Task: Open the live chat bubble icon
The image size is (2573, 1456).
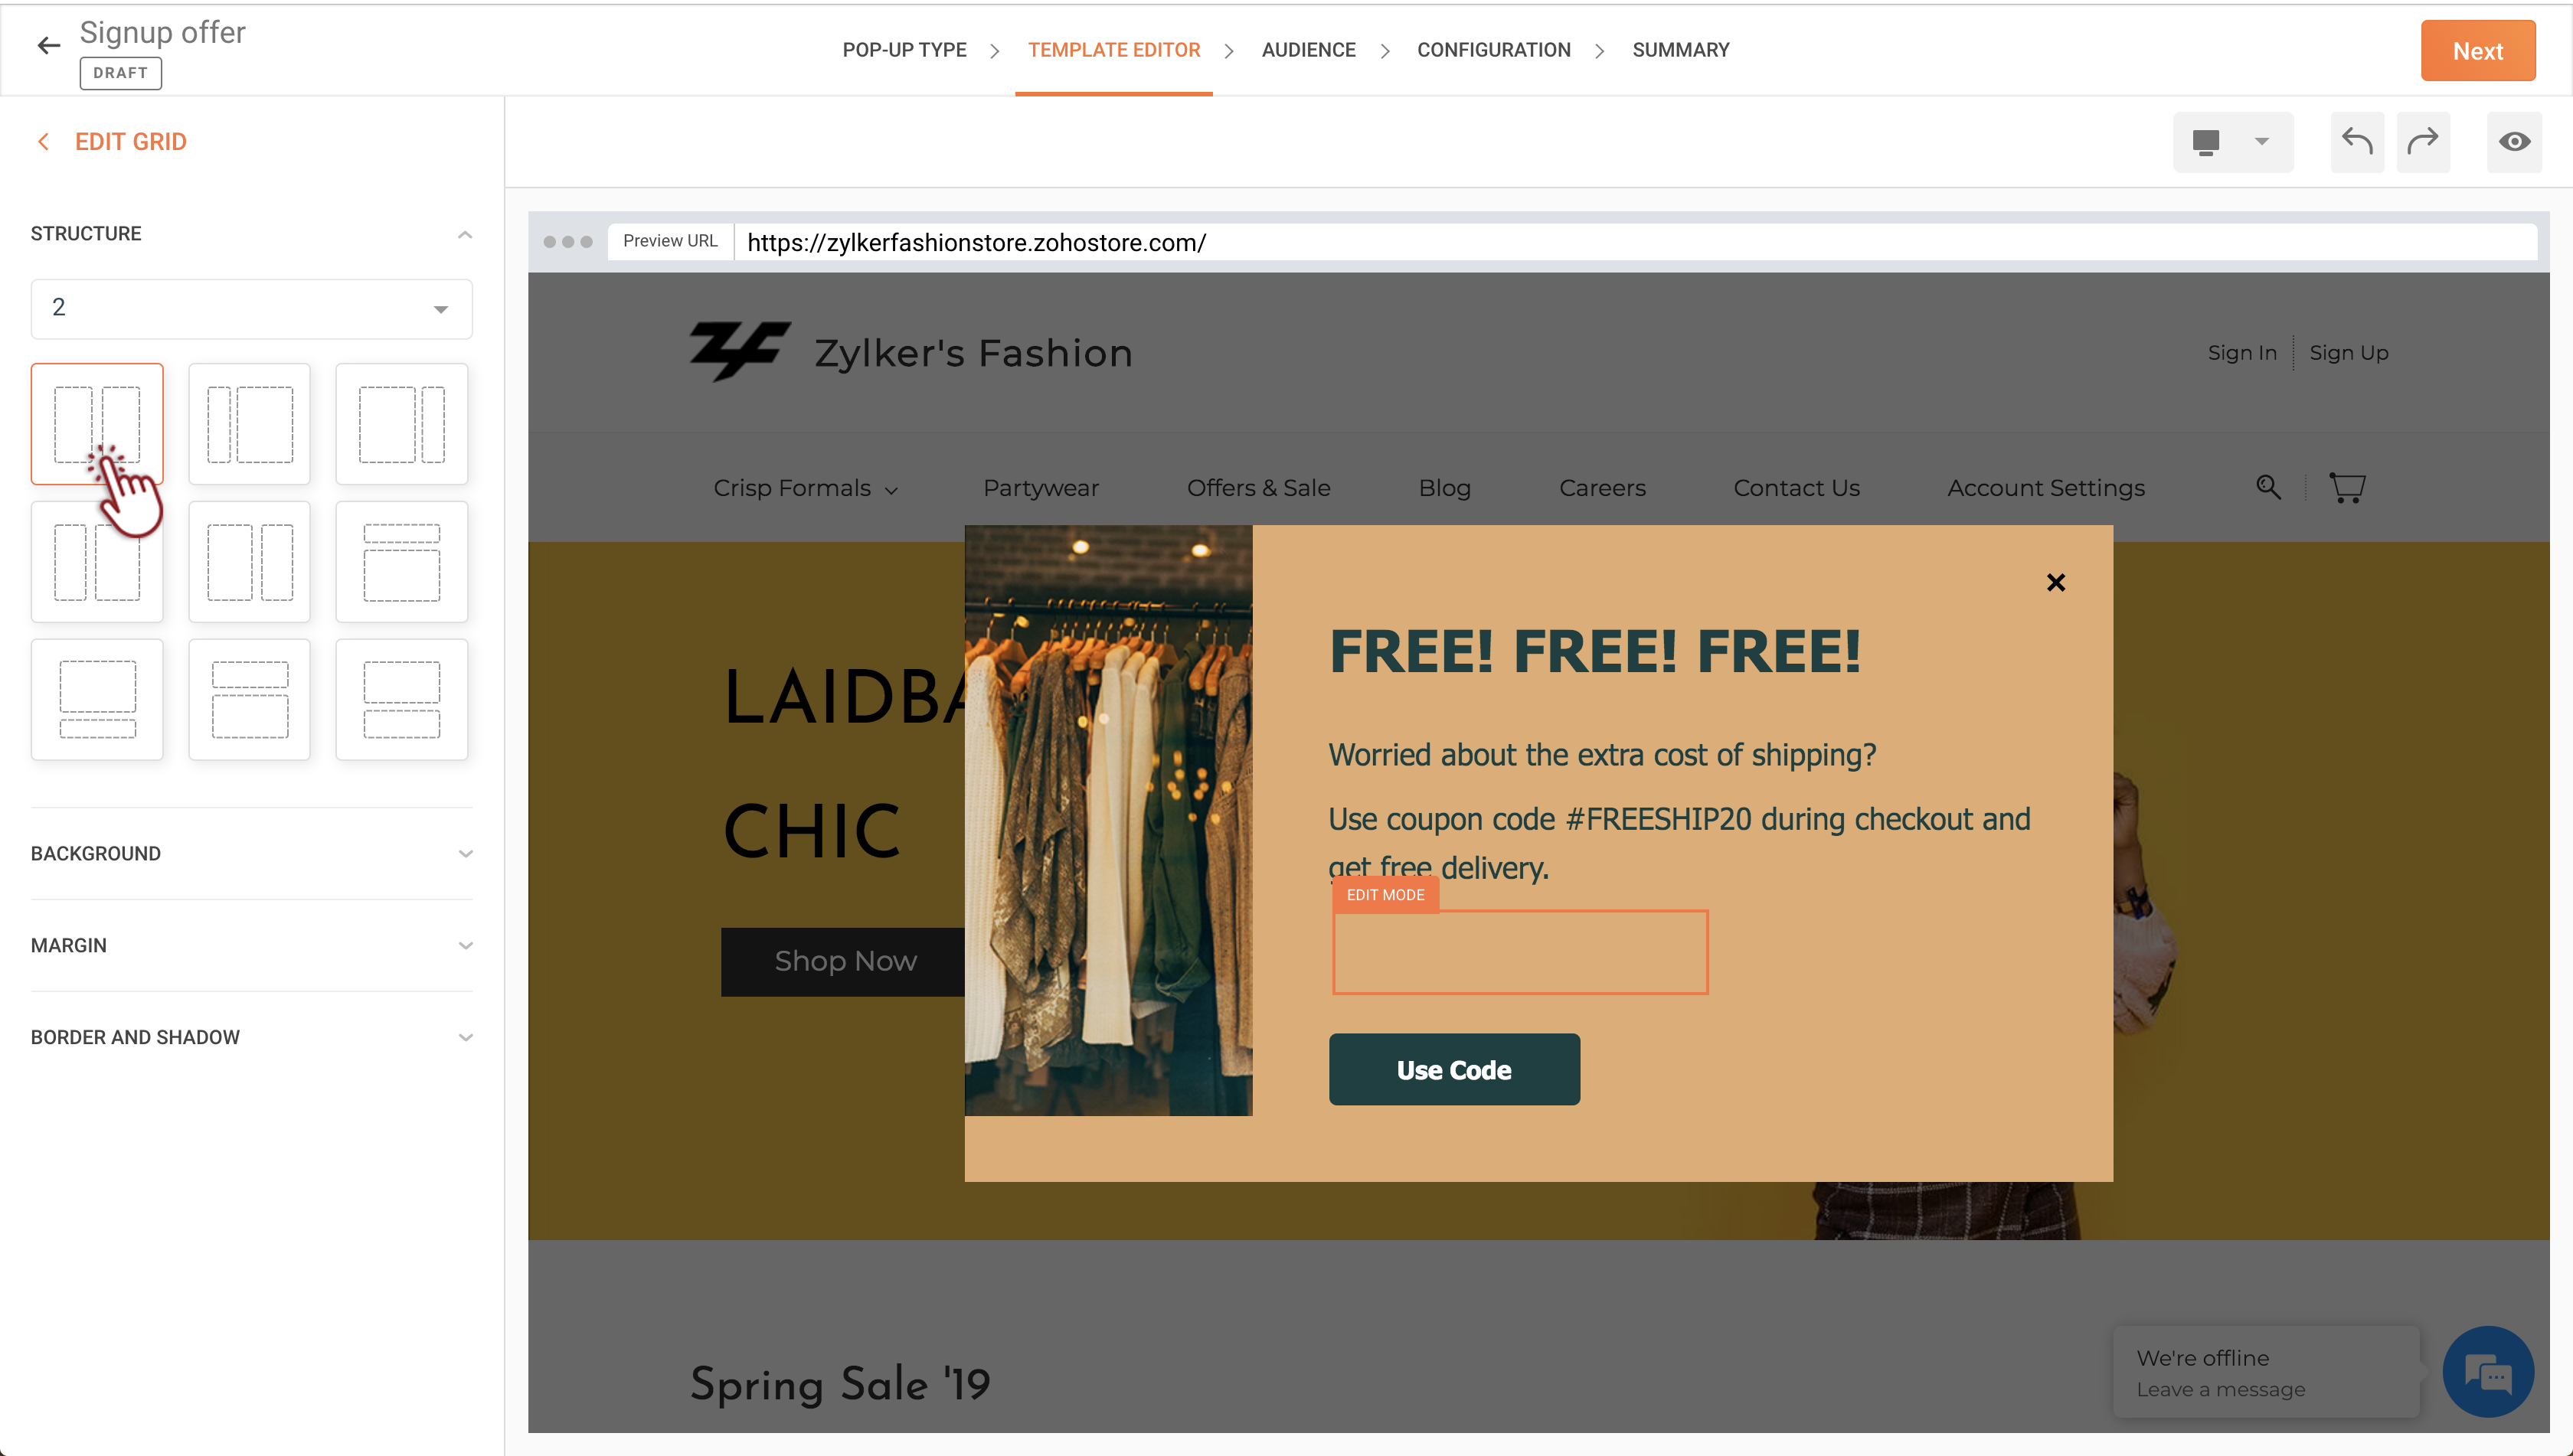Action: [x=2487, y=1372]
